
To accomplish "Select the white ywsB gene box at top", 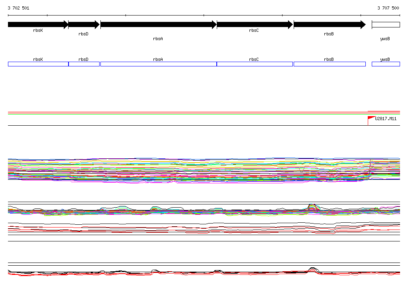I will [385, 25].
